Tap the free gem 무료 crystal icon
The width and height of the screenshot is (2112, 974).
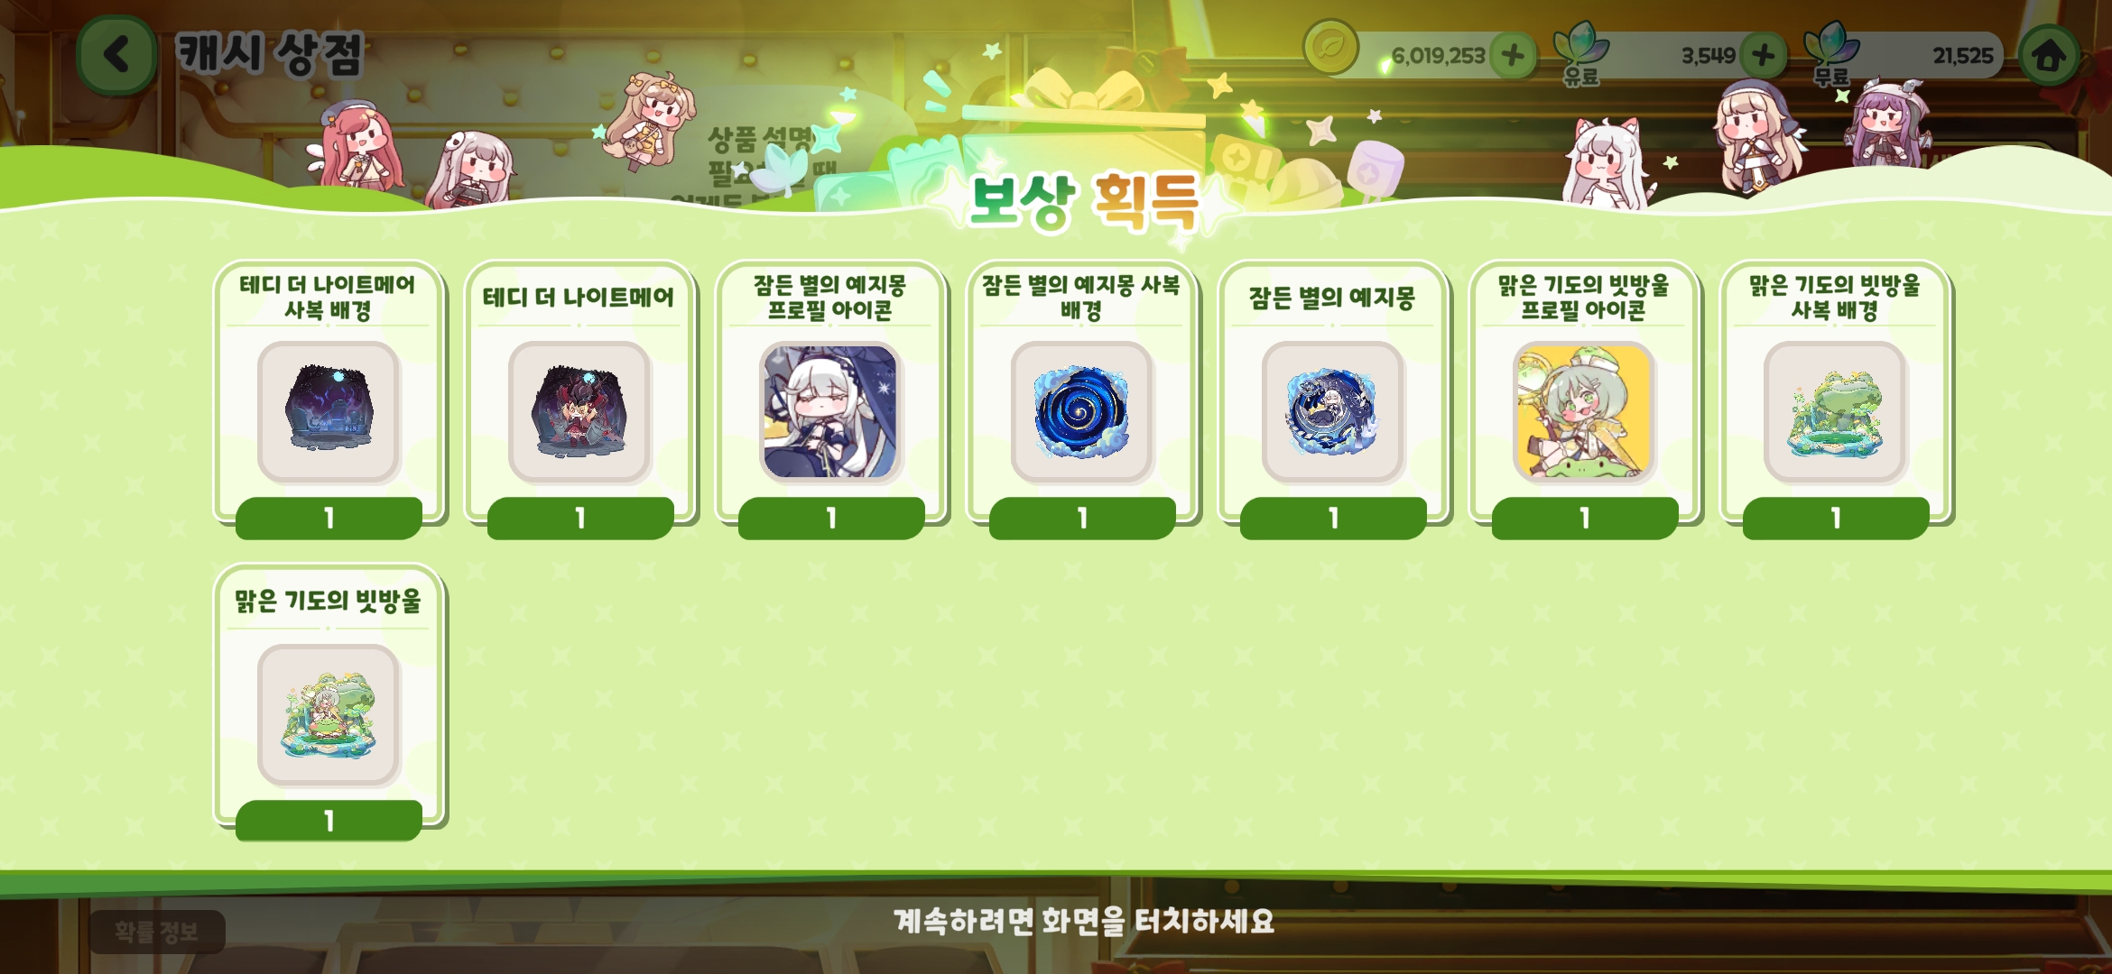(1831, 52)
